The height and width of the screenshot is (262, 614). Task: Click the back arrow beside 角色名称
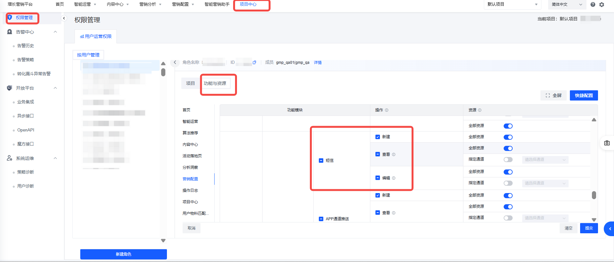coord(175,63)
